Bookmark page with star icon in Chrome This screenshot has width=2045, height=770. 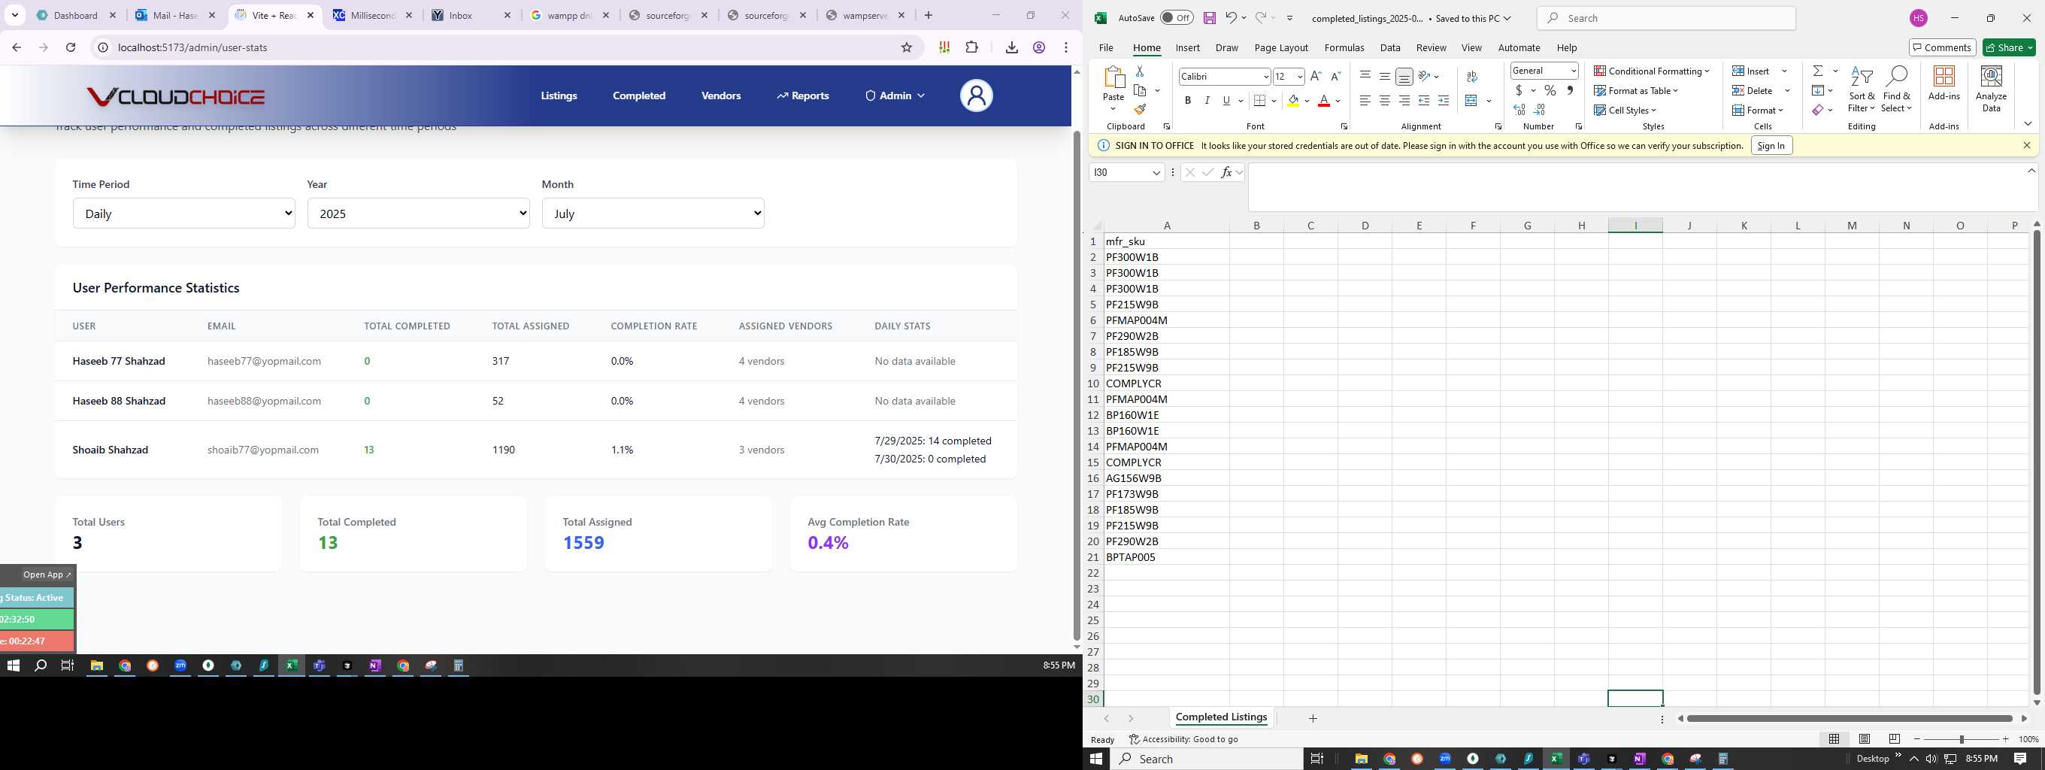[x=907, y=47]
